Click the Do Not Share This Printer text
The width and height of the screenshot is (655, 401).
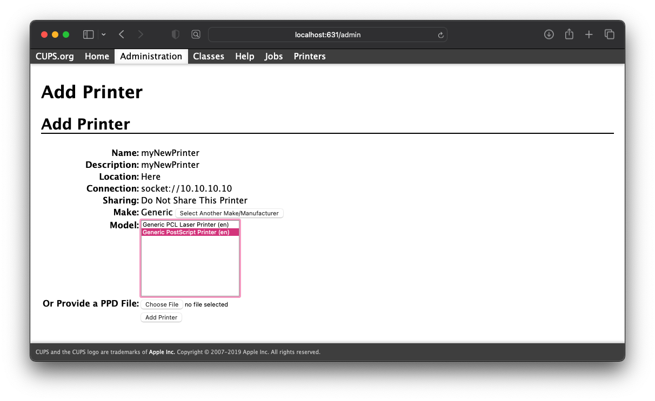tap(194, 200)
